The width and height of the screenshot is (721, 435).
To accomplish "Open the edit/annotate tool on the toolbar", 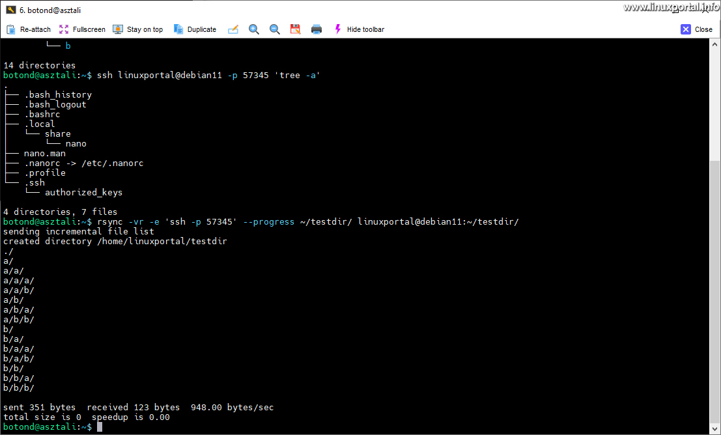I will 233,29.
